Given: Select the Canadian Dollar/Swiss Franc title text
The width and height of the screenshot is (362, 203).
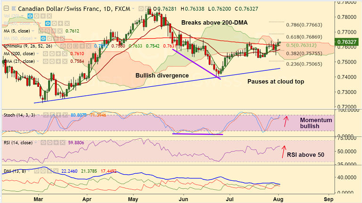Looking at the screenshot, I should pyautogui.click(x=59, y=9).
